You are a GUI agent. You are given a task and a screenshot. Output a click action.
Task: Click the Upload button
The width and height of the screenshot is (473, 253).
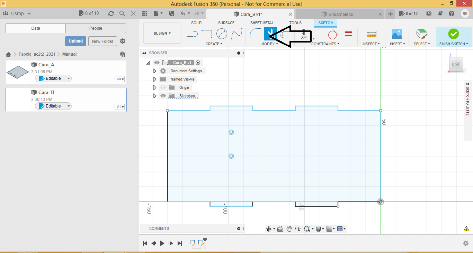[x=75, y=41]
